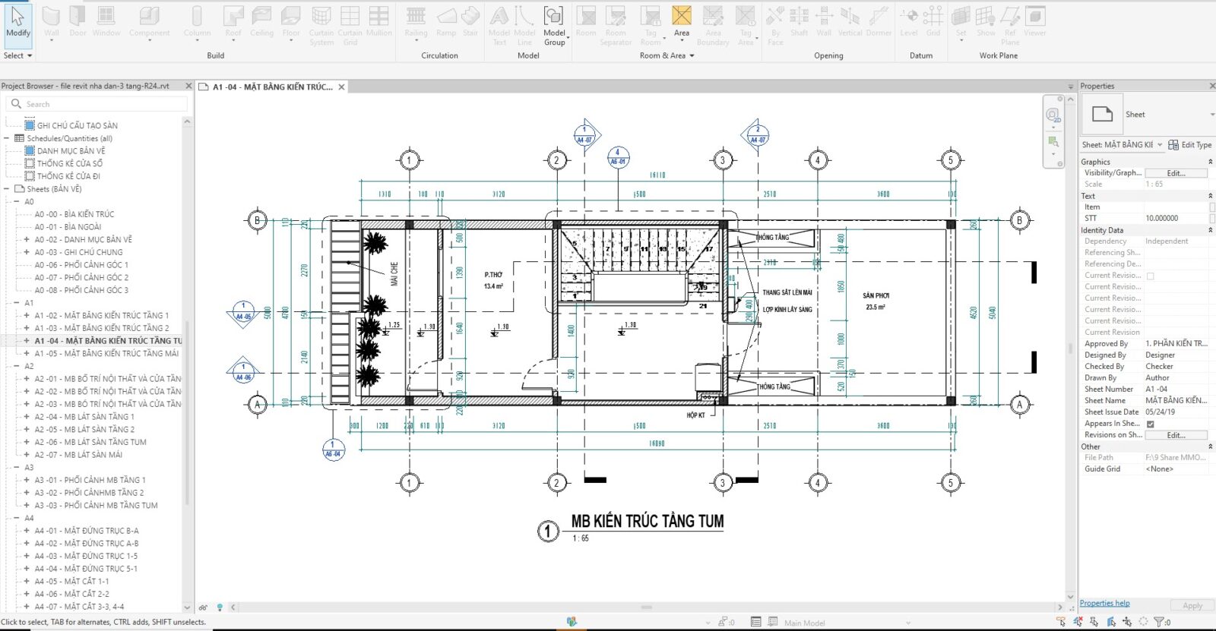The image size is (1216, 631).
Task: Pick the Door tool in Build panel
Action: pos(78,22)
